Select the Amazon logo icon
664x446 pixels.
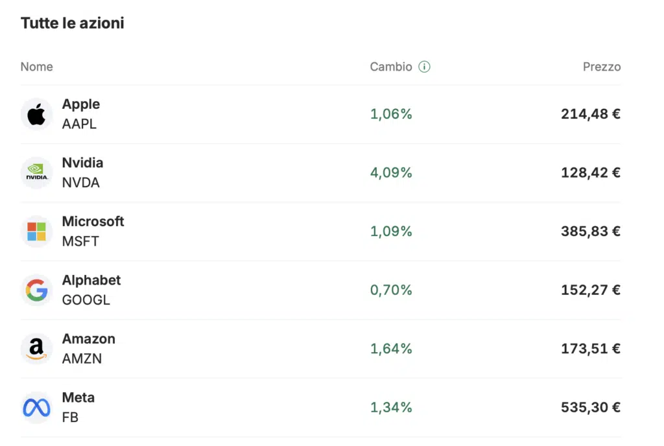pyautogui.click(x=36, y=349)
